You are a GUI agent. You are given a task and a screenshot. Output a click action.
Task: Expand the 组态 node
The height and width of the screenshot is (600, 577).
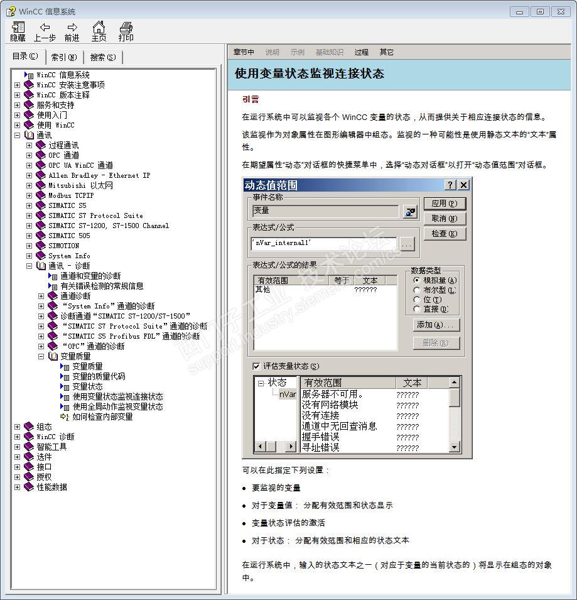17,427
